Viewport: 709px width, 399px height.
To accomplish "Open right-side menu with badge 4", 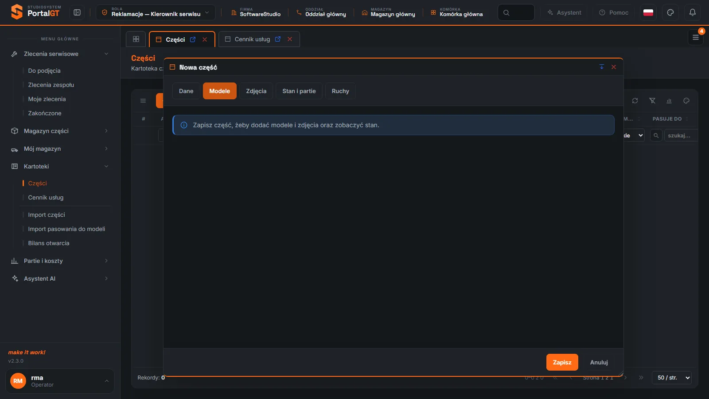I will tap(696, 37).
